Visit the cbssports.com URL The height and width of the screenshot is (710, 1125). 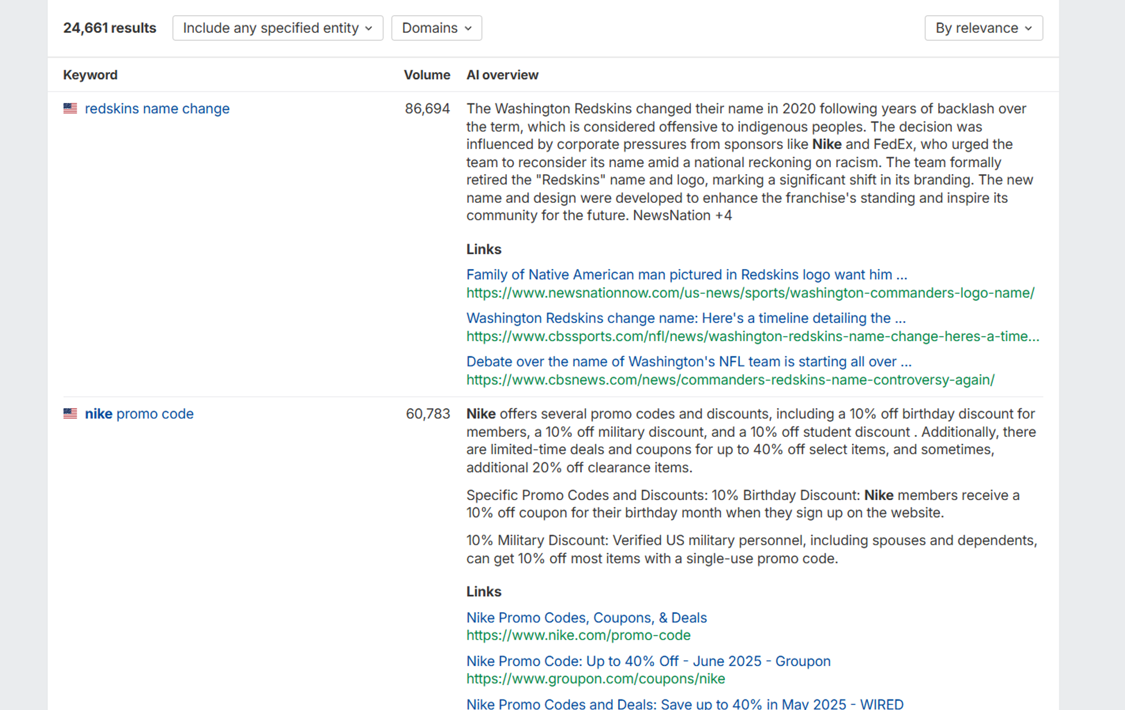click(x=753, y=336)
